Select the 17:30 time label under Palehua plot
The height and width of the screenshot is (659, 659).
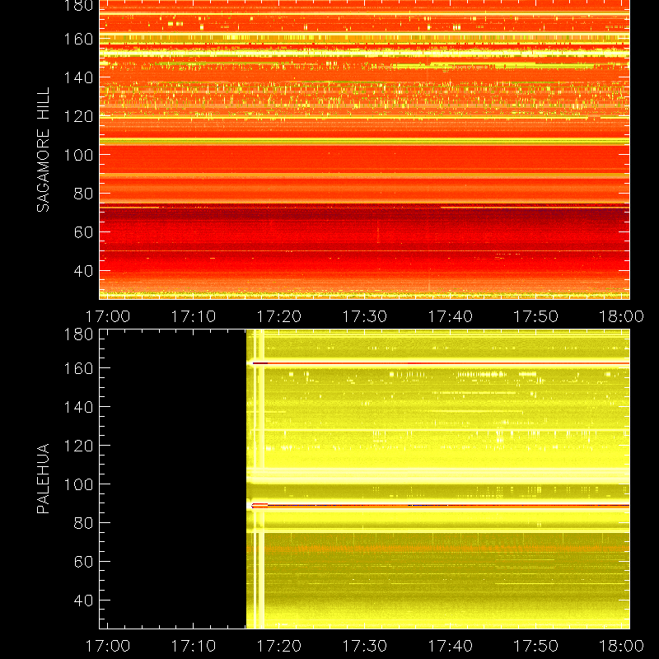(365, 646)
